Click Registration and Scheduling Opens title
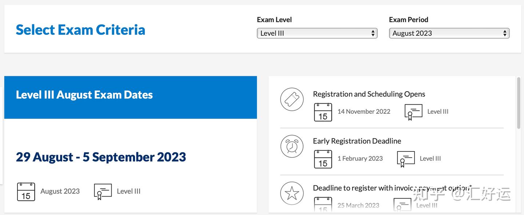The height and width of the screenshot is (215, 524). click(x=369, y=94)
